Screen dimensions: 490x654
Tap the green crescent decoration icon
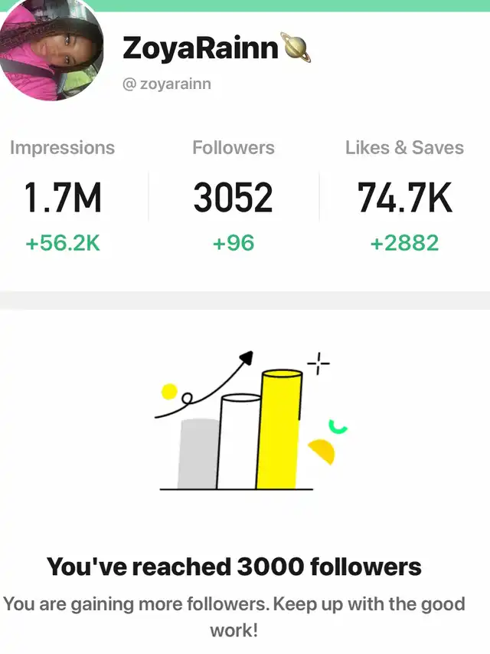338,427
